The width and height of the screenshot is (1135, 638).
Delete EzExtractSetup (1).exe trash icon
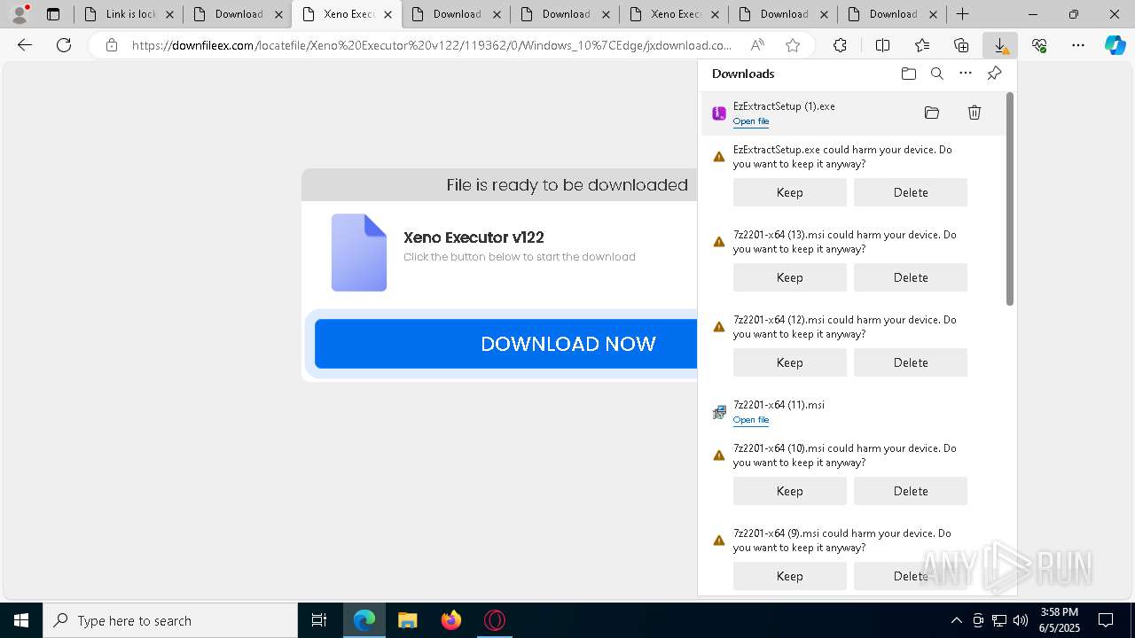pyautogui.click(x=975, y=113)
